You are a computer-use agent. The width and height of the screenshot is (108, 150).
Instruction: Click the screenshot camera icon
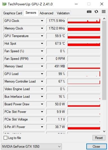pos(89,11)
